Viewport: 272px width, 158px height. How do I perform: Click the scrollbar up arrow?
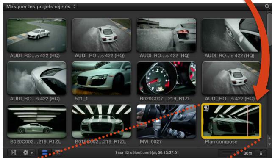(x=269, y=138)
